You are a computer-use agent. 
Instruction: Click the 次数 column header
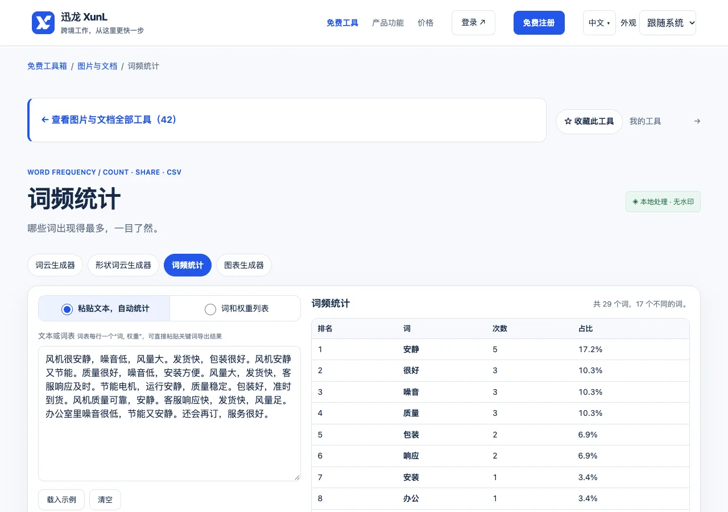(500, 329)
